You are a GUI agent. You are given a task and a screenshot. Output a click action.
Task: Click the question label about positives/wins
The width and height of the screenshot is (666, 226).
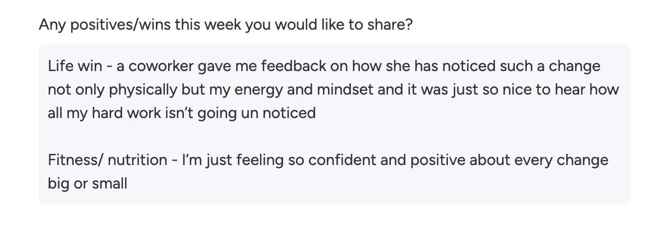coord(225,26)
